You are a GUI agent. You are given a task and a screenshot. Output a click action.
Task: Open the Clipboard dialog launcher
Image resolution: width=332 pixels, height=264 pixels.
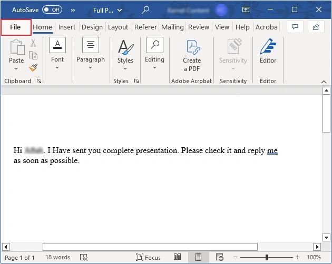coord(39,81)
